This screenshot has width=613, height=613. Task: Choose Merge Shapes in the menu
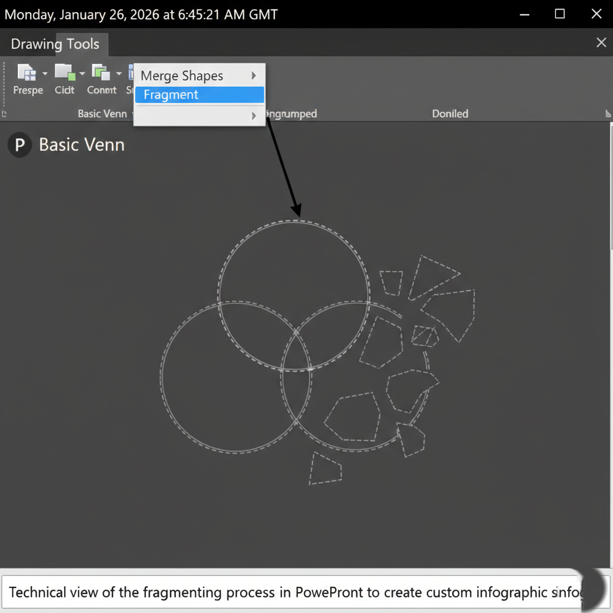coord(181,75)
